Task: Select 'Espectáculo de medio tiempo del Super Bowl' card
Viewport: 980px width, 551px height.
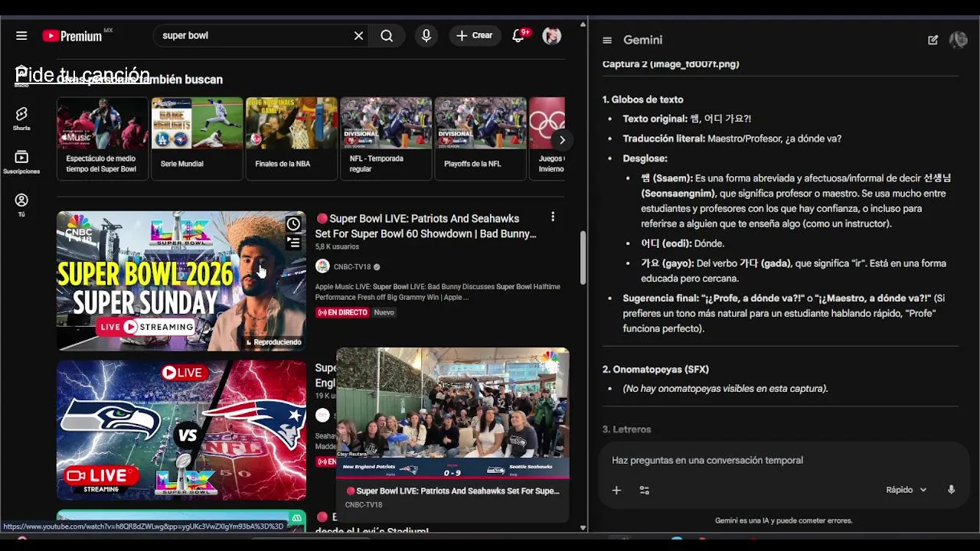Action: coord(103,139)
